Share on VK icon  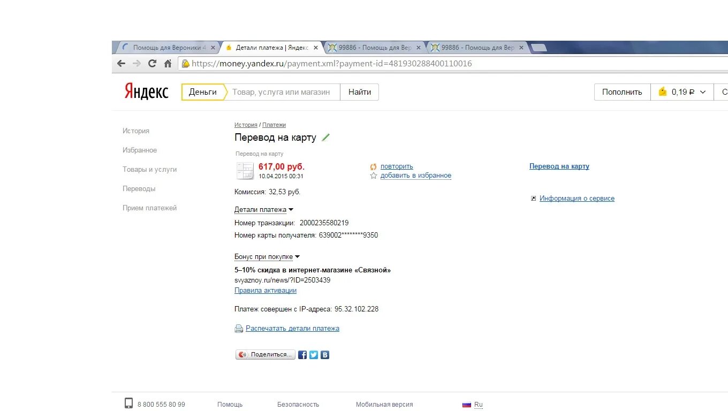pos(325,355)
